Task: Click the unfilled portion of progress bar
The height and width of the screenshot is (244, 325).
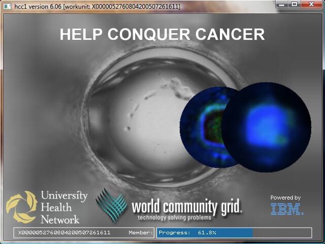Action: pos(282,233)
